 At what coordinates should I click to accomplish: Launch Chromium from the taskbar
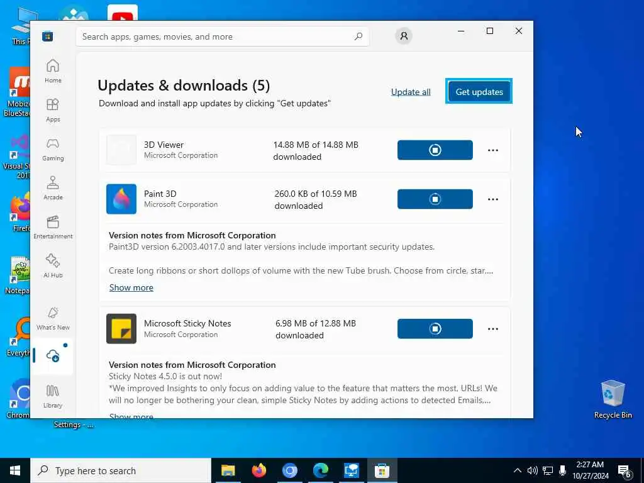(x=289, y=470)
